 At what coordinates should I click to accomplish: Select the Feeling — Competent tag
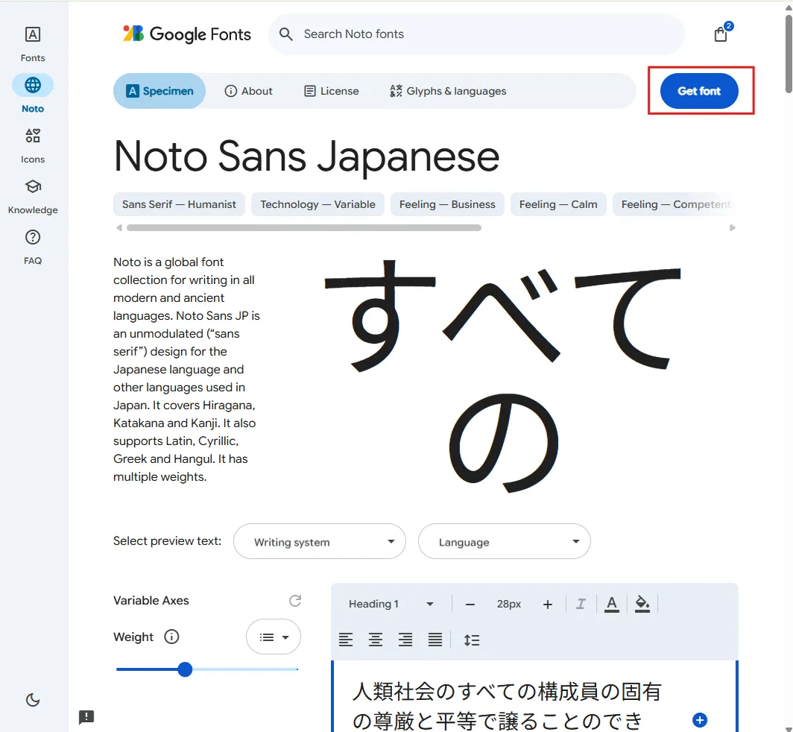pyautogui.click(x=675, y=204)
